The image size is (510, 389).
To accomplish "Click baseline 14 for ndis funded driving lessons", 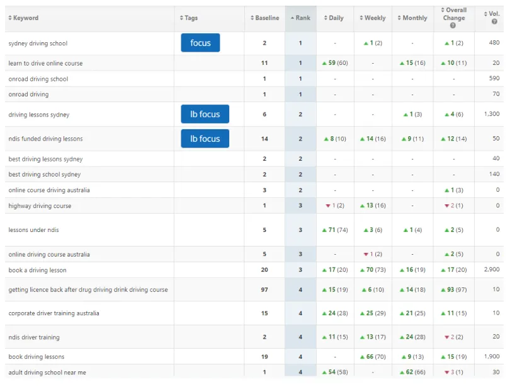I will pyautogui.click(x=264, y=139).
